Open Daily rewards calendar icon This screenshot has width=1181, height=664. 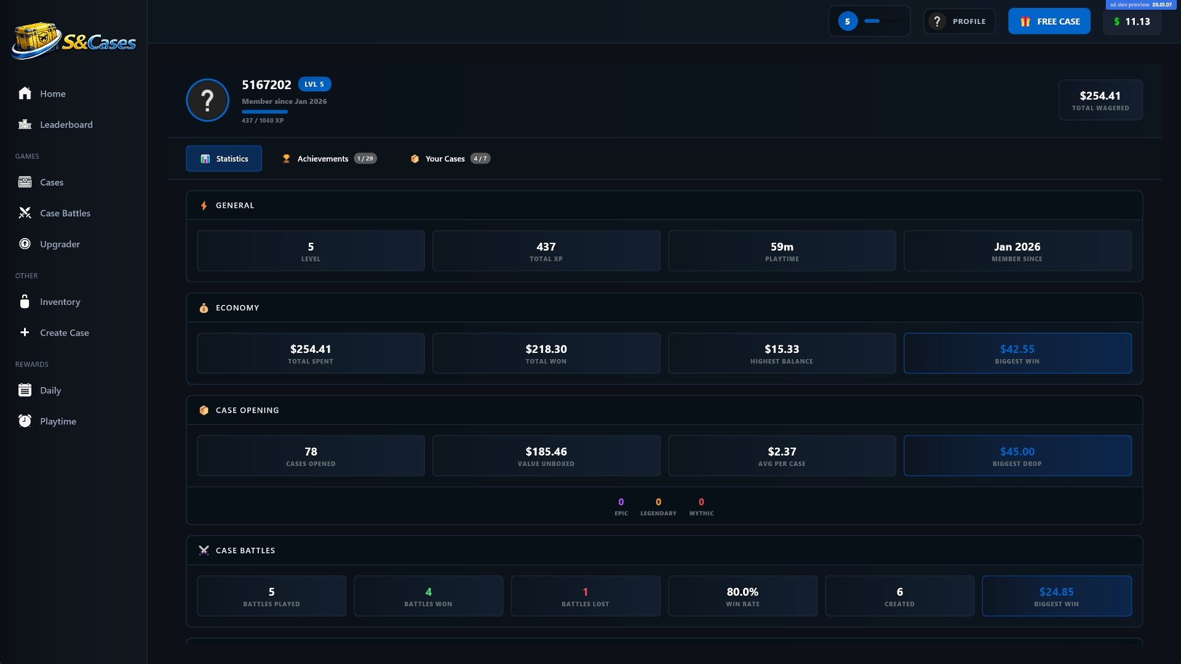click(x=25, y=390)
